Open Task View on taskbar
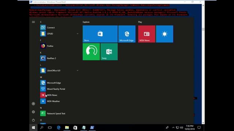234x131 pixels. [x=50, y=128]
